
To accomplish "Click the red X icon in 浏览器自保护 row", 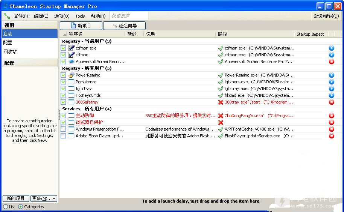I will 221,122.
